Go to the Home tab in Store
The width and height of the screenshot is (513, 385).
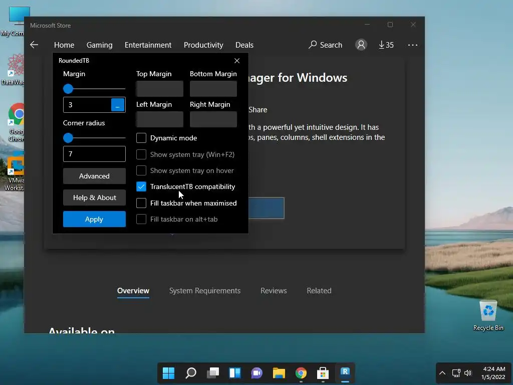[x=64, y=45]
